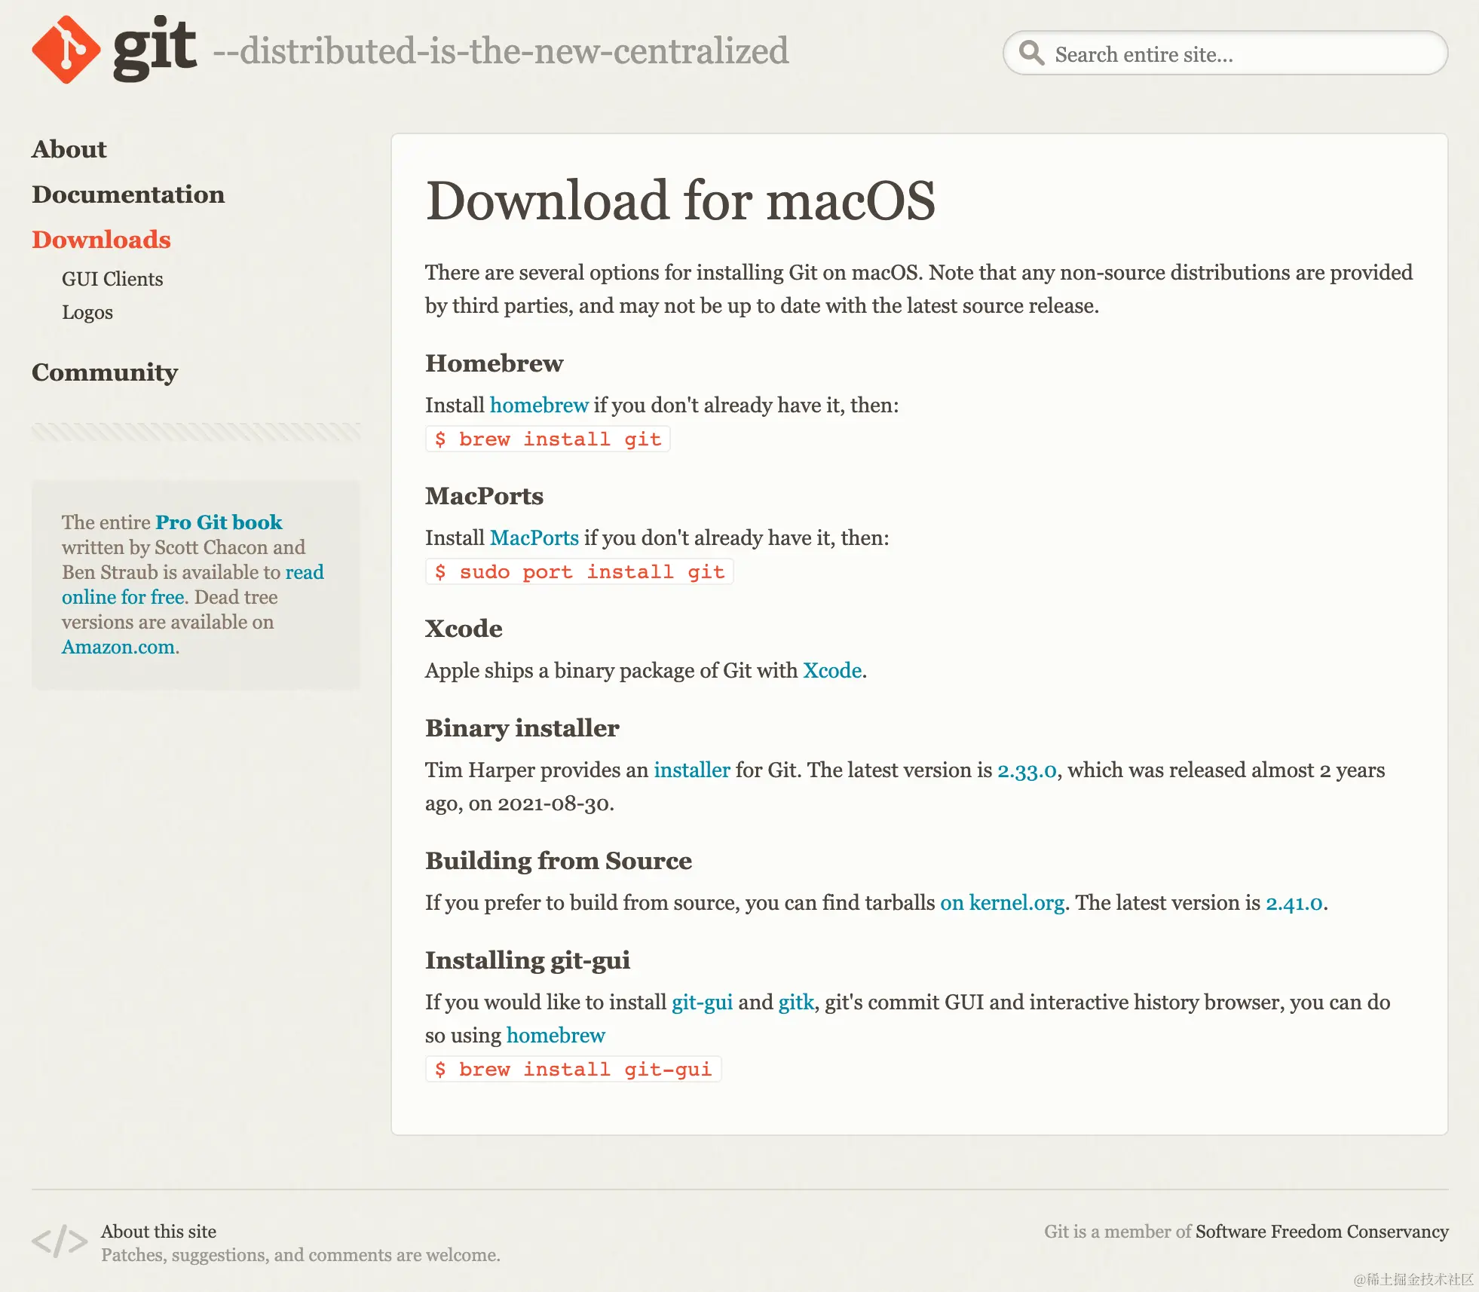Open the MacPorts link
Viewport: 1479px width, 1292px height.
[x=534, y=538]
